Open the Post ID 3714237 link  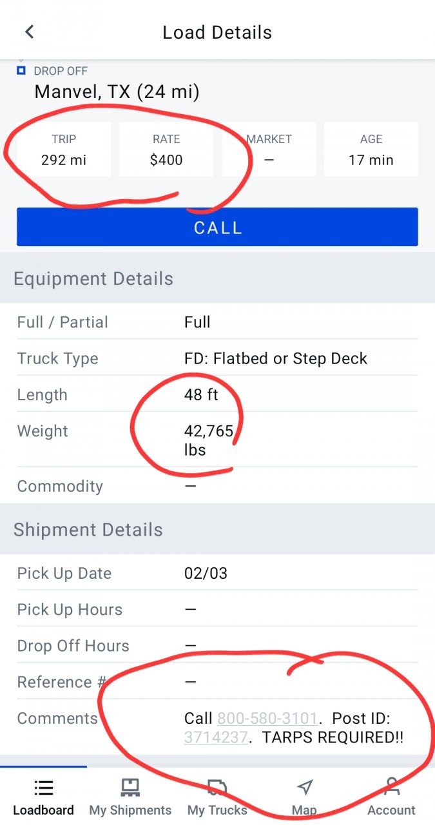(216, 737)
